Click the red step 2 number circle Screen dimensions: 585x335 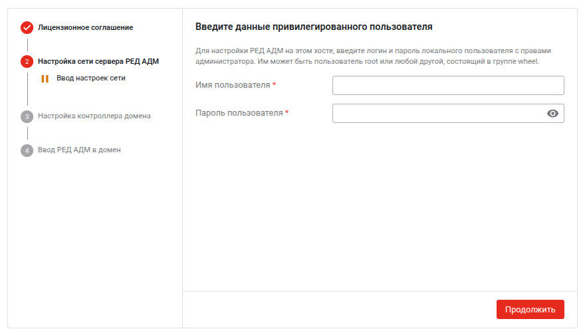pos(27,62)
